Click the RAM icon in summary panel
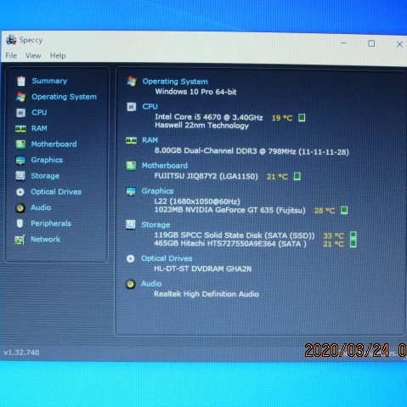Screen dimensions: 407x407 (131, 140)
